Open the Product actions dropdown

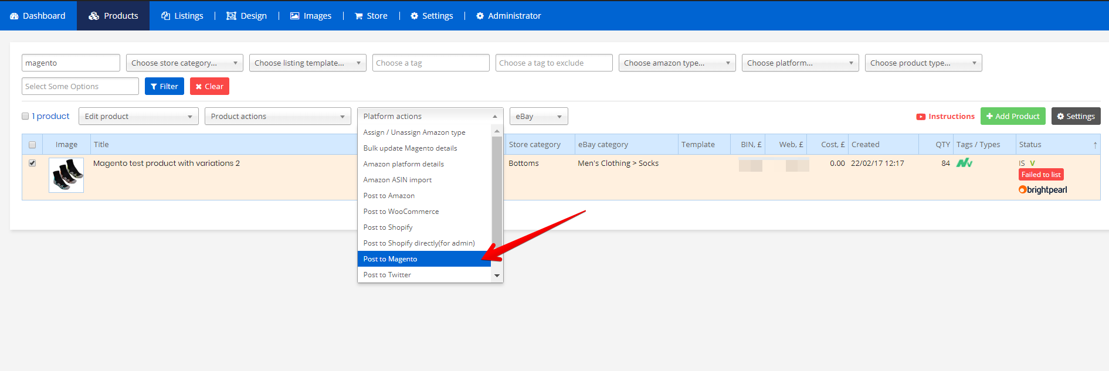point(278,116)
